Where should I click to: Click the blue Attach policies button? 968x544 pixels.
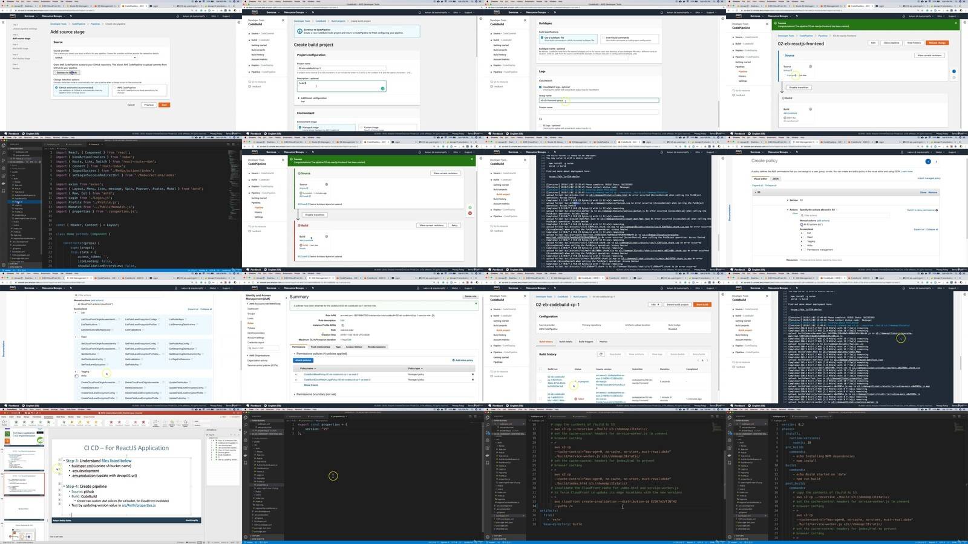303,360
